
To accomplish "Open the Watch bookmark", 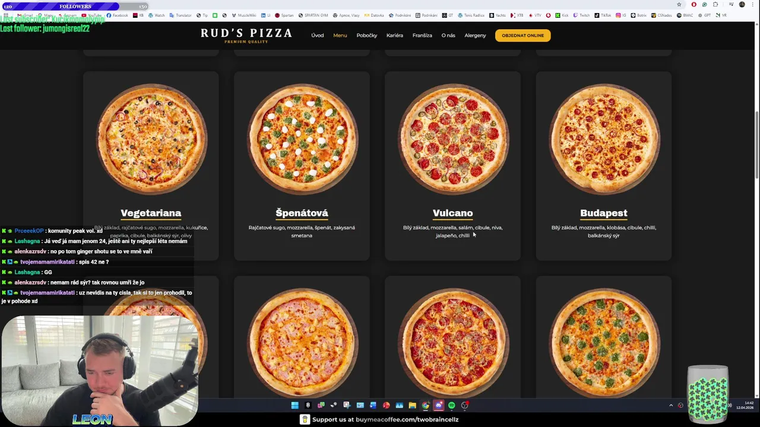I will coord(157,15).
